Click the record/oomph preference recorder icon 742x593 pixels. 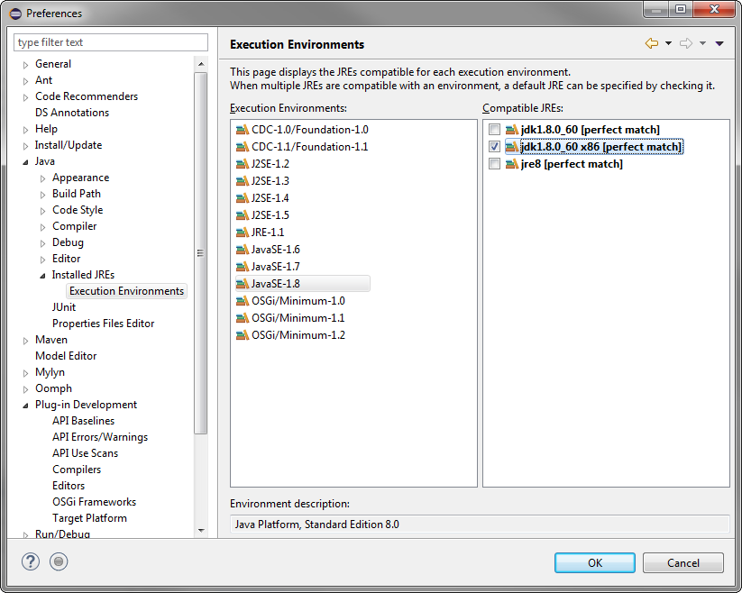[59, 561]
